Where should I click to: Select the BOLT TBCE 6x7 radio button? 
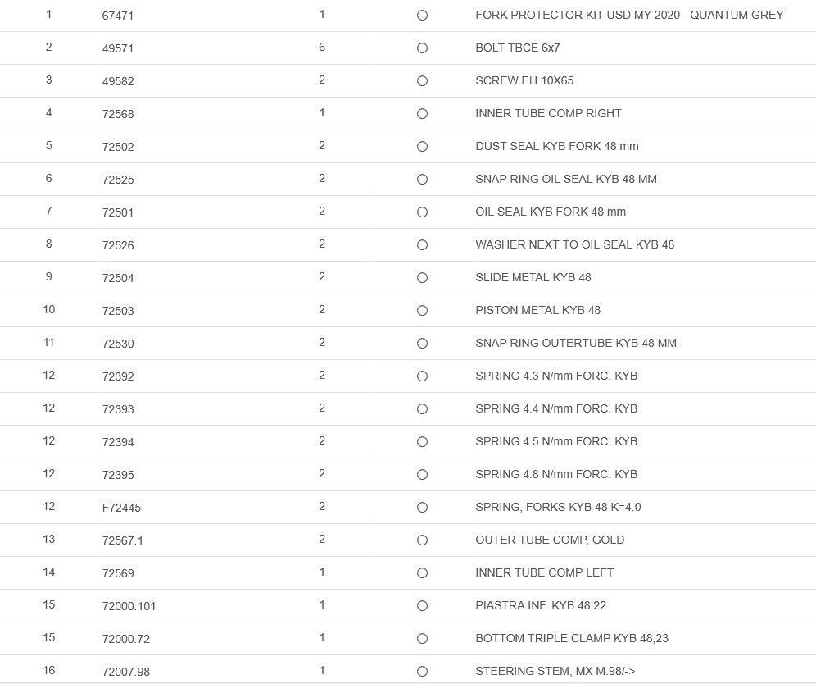422,48
